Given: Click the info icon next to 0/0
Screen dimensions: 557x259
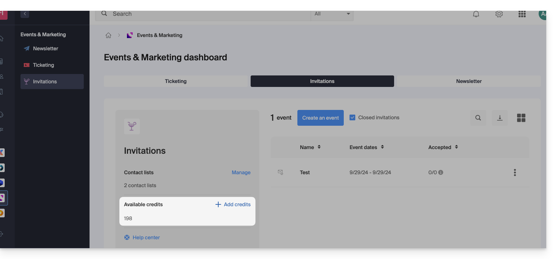Looking at the screenshot, I should [x=441, y=172].
